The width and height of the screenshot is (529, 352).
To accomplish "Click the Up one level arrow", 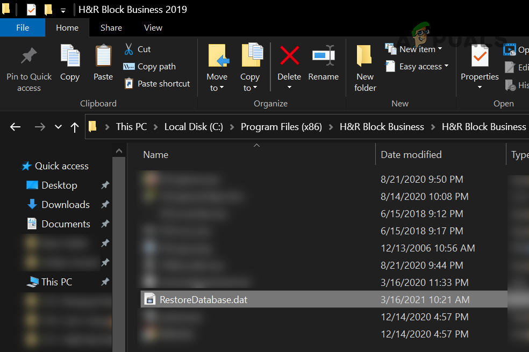I will click(75, 127).
